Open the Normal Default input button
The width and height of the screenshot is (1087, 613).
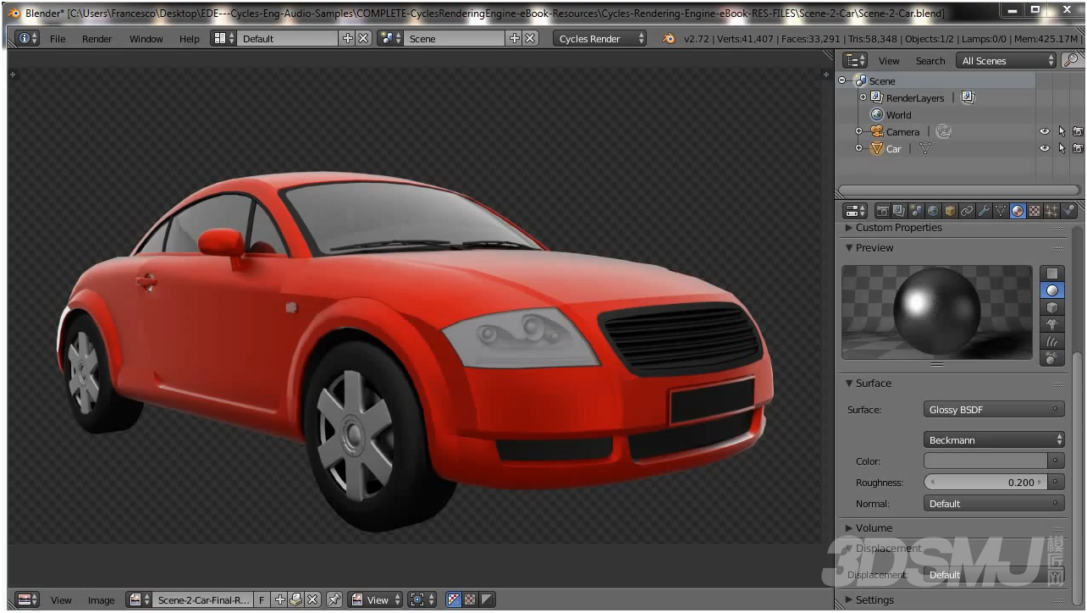994,504
